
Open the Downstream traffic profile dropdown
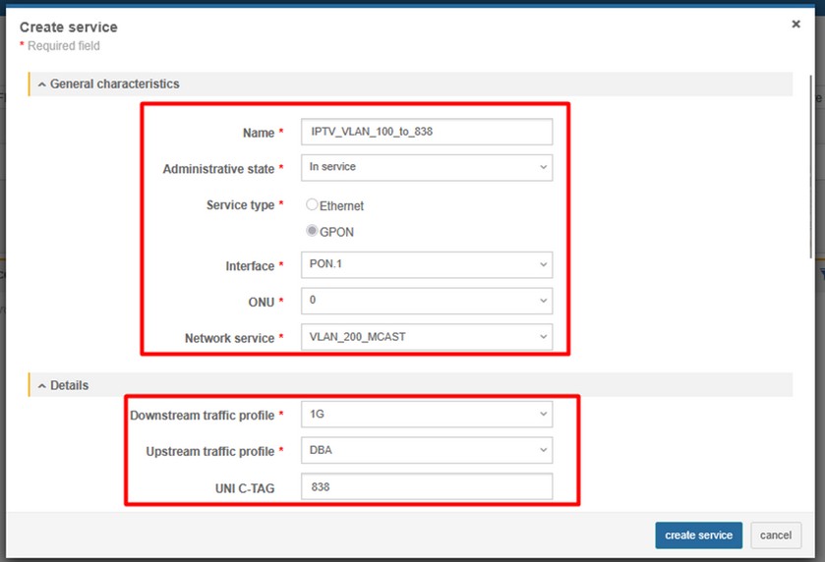pyautogui.click(x=427, y=415)
